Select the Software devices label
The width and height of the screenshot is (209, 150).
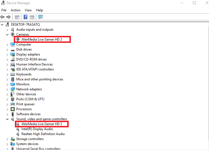tap(28, 114)
